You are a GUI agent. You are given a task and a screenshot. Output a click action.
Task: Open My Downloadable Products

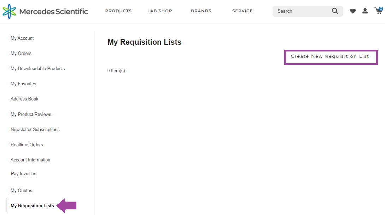(x=37, y=68)
